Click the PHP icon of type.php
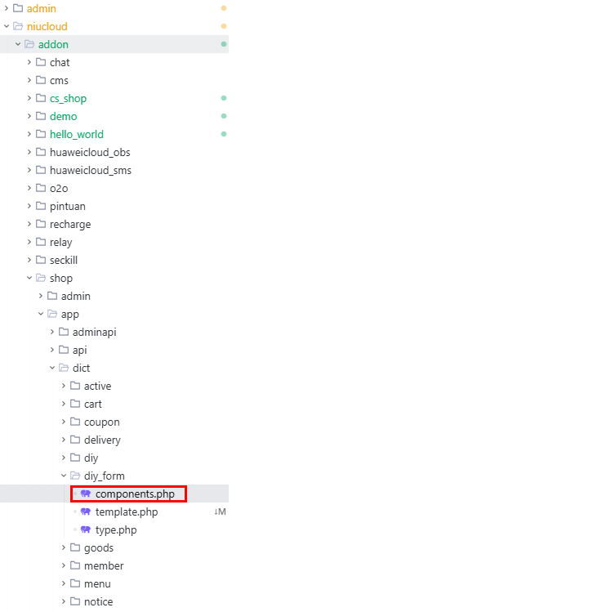 click(86, 529)
